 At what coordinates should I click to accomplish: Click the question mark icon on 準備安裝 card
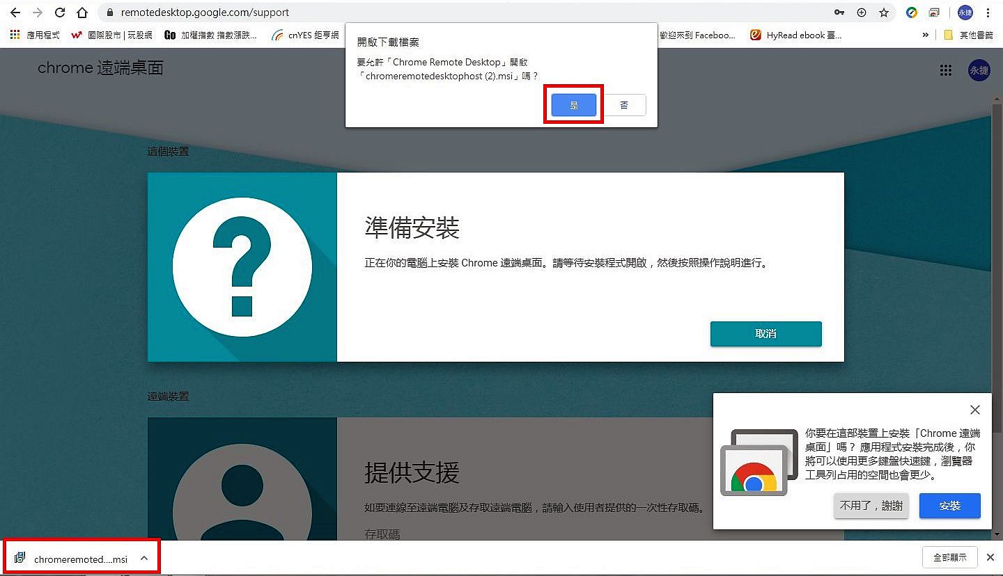pyautogui.click(x=242, y=267)
